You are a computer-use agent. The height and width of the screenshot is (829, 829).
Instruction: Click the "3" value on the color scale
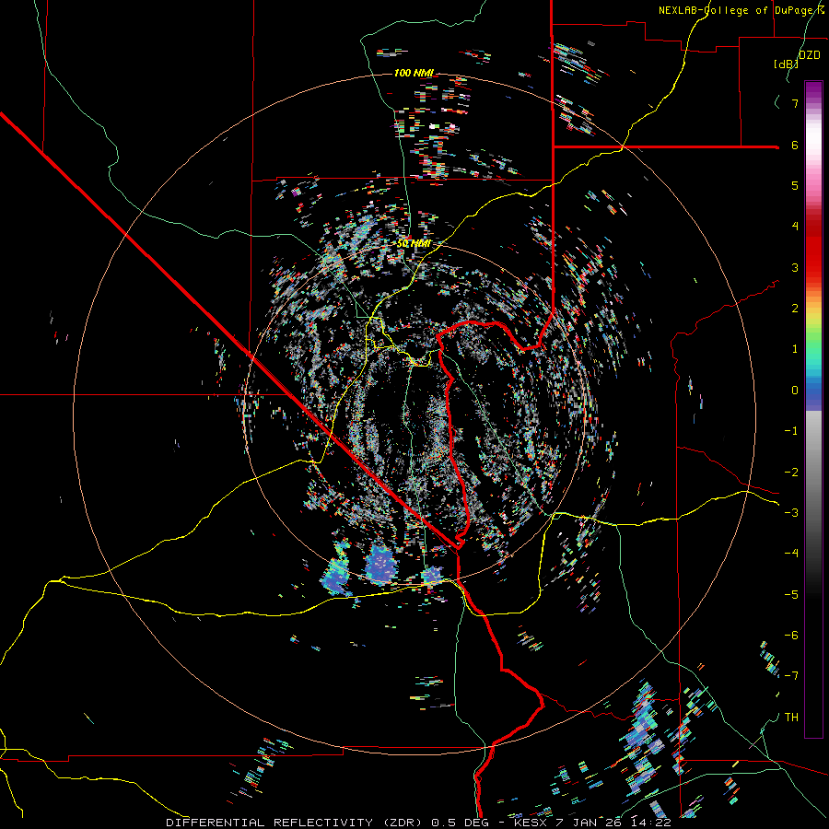[x=795, y=267]
